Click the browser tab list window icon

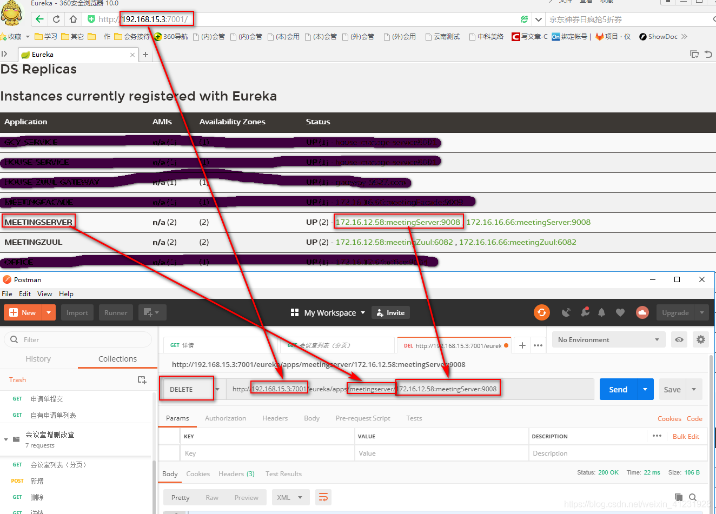tap(694, 55)
